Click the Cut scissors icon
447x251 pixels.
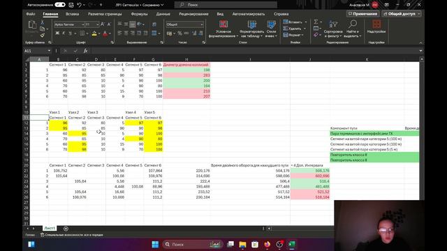click(x=42, y=22)
